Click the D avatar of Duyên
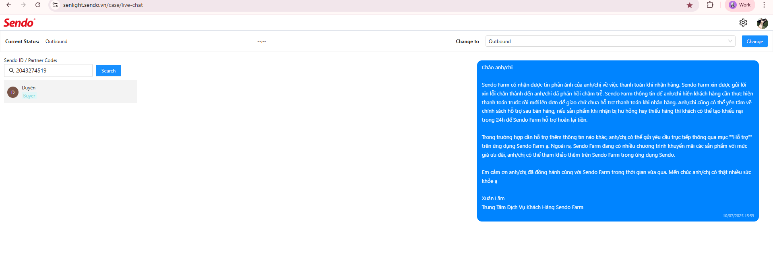This screenshot has height=265, width=773. [x=13, y=92]
